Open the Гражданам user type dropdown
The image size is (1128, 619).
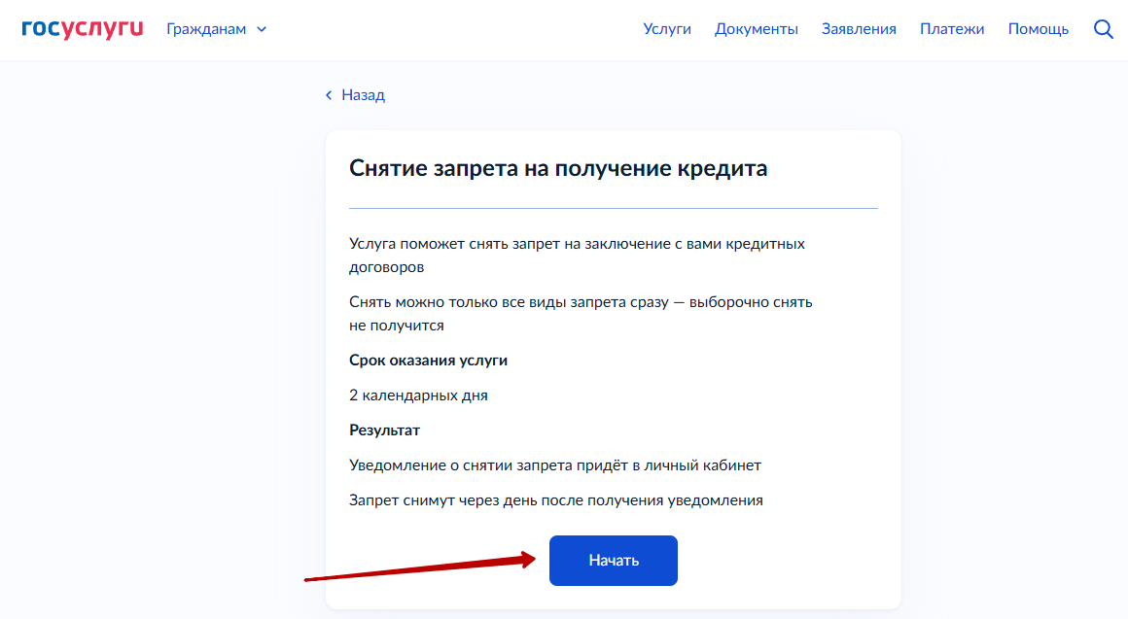pos(206,29)
